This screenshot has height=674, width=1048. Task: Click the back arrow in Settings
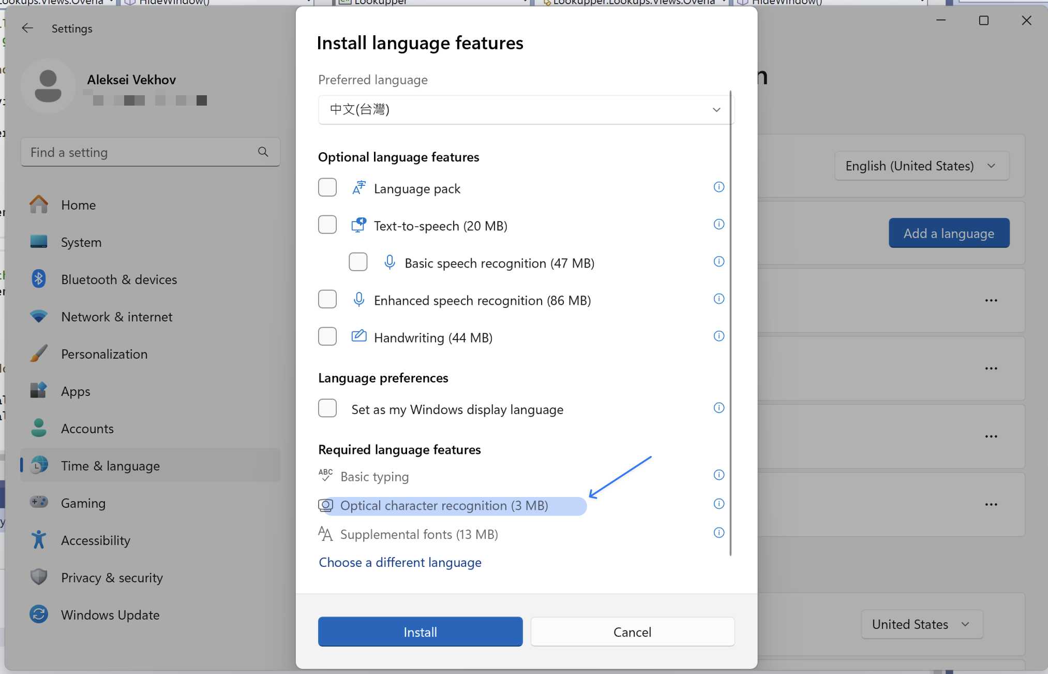27,28
